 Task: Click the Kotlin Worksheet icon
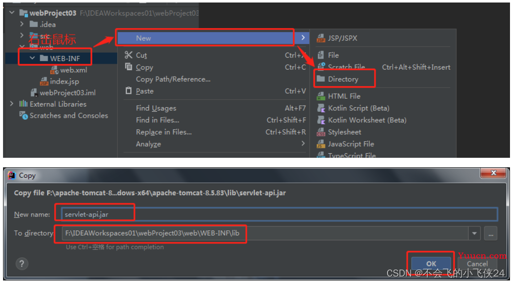click(320, 120)
